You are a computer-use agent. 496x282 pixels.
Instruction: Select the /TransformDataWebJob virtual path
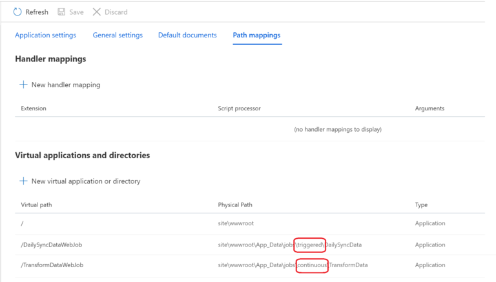(52, 265)
